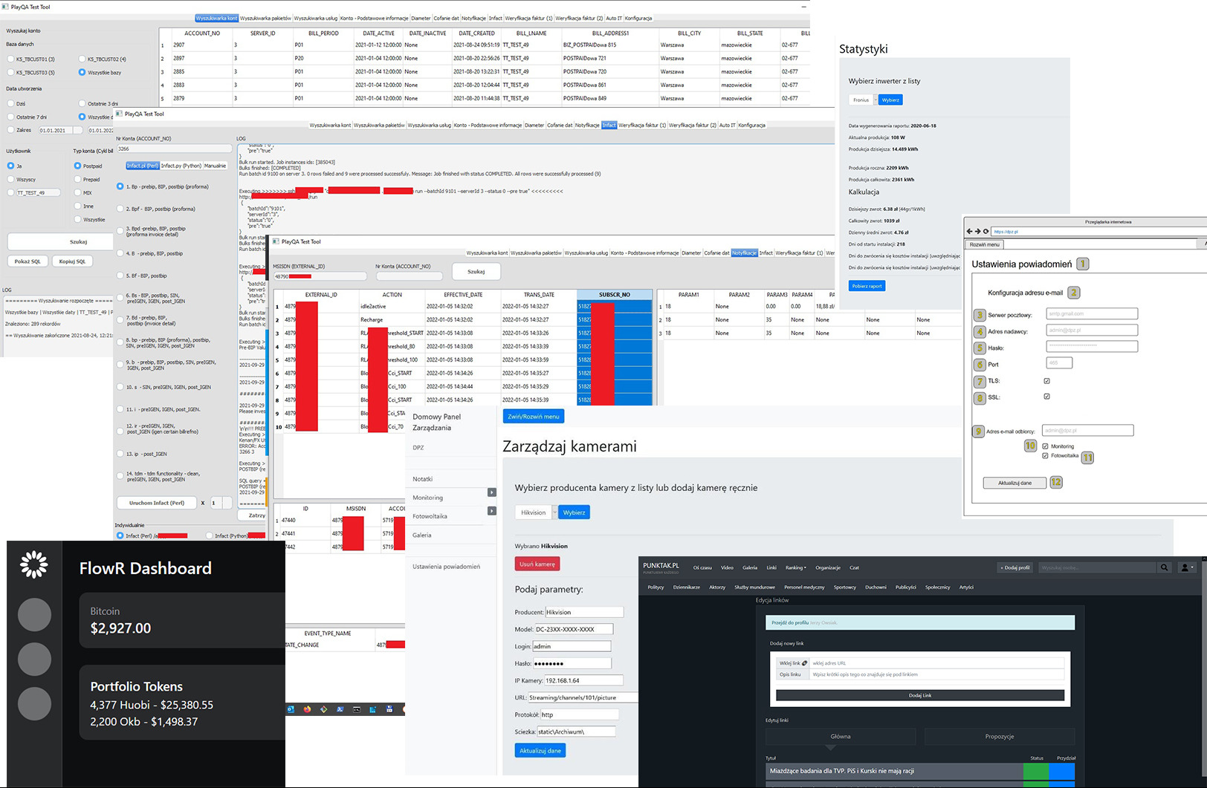Open the Ranking dropdown menu
The width and height of the screenshot is (1207, 788).
click(796, 567)
